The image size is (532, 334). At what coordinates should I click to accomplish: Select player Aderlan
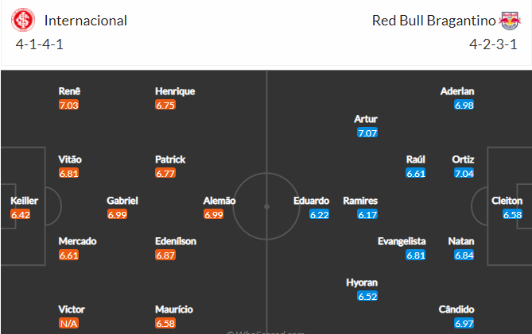point(457,91)
